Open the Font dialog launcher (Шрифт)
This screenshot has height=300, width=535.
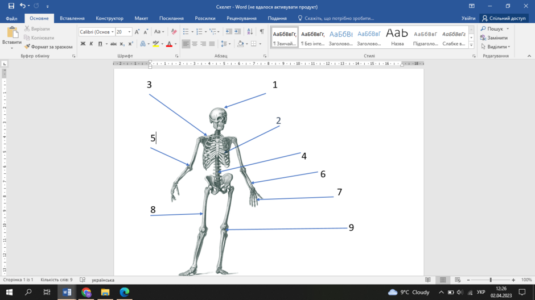pos(177,56)
